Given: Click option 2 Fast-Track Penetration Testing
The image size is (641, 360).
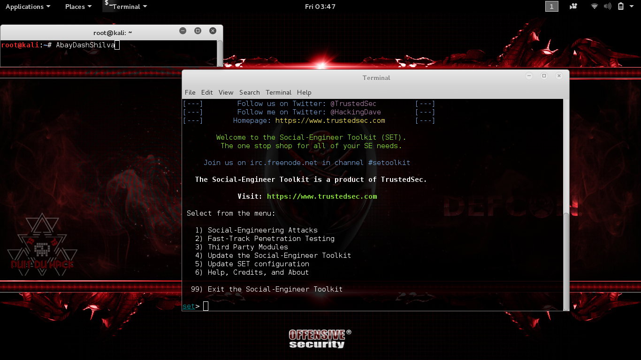Looking at the screenshot, I should (x=265, y=239).
